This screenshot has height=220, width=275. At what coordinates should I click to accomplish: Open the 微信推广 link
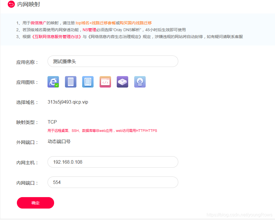tap(38, 23)
